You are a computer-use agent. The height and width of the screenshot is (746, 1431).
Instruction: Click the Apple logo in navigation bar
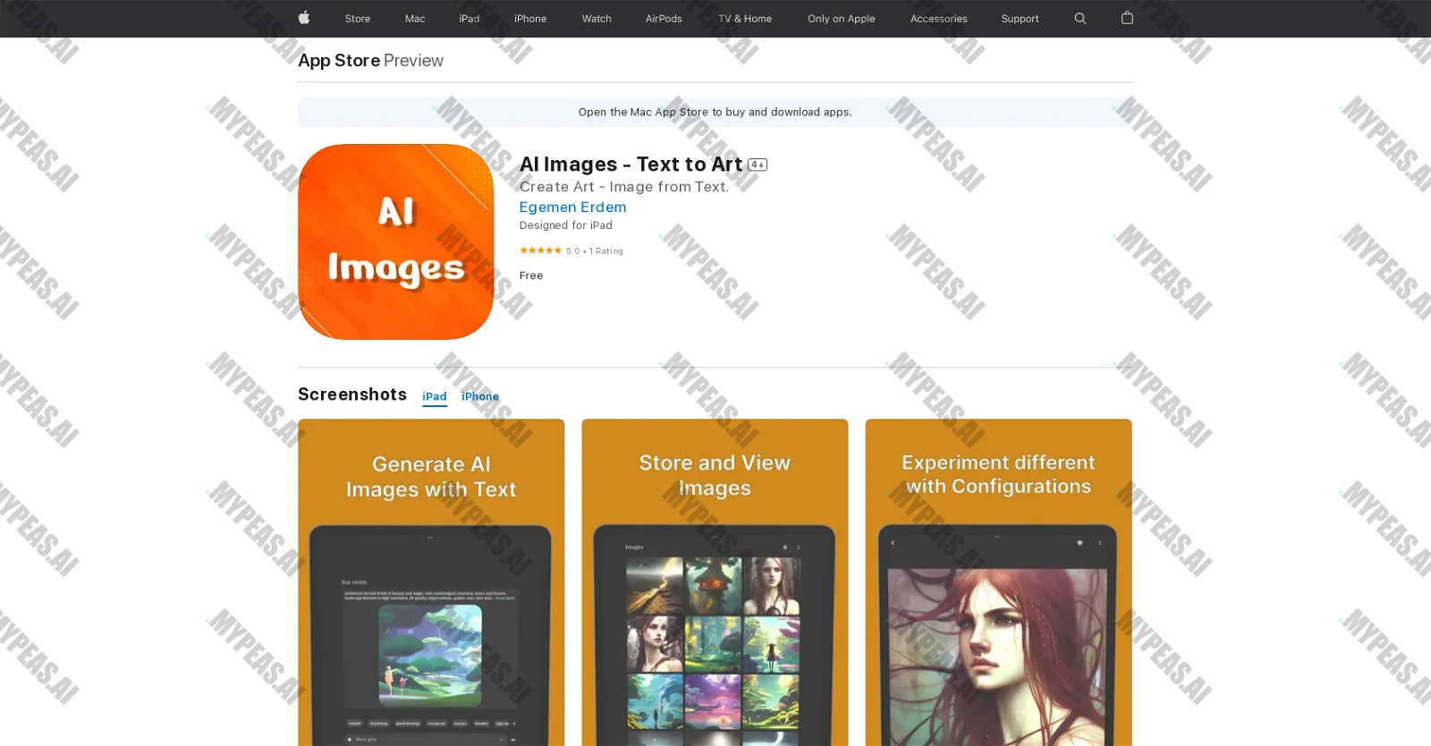click(304, 18)
